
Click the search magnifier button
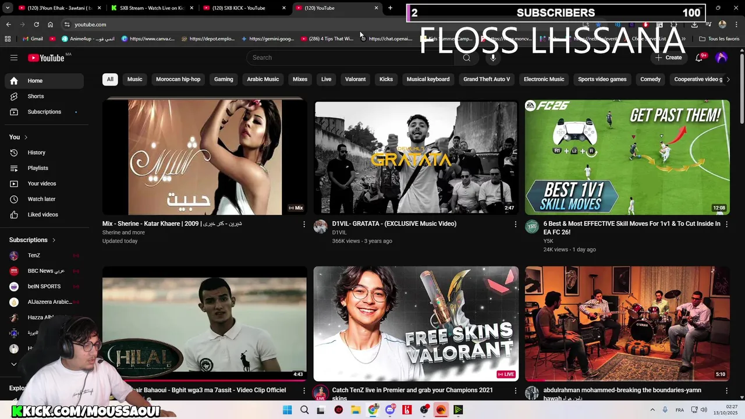coord(466,58)
